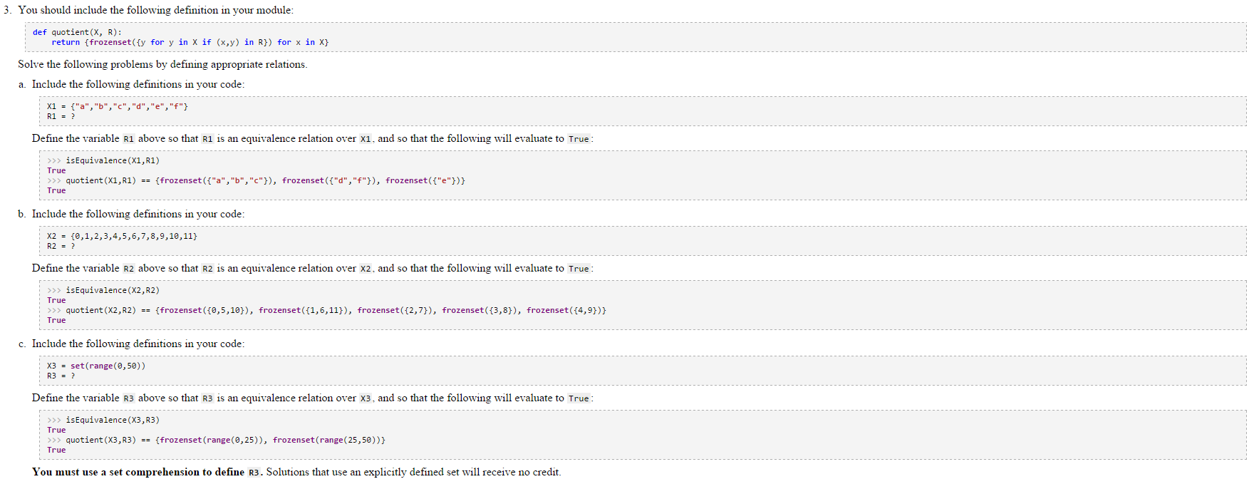Click 'Solve the following problems' sentence
The width and height of the screenshot is (1254, 484).
tap(162, 64)
